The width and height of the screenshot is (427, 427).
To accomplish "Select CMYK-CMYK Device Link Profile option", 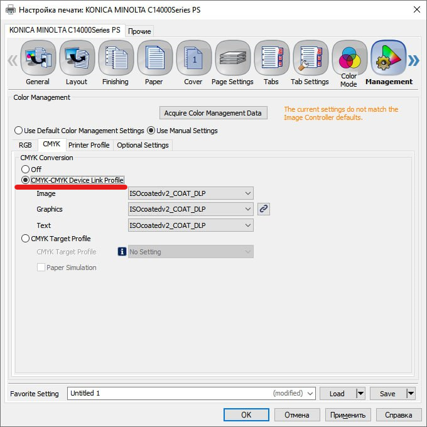I will [x=73, y=180].
